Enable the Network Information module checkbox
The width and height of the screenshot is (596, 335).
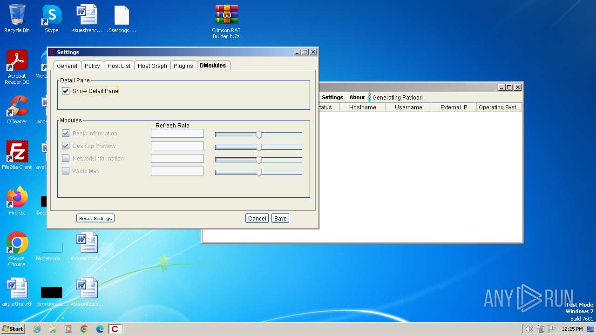coord(66,159)
